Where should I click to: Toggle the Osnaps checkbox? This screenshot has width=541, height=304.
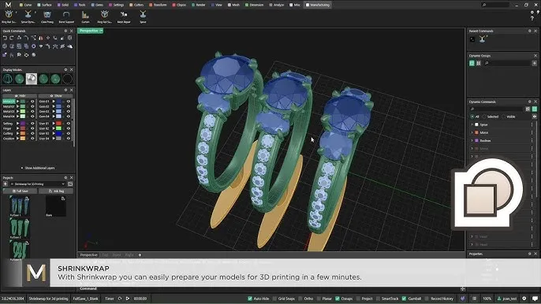(x=338, y=298)
